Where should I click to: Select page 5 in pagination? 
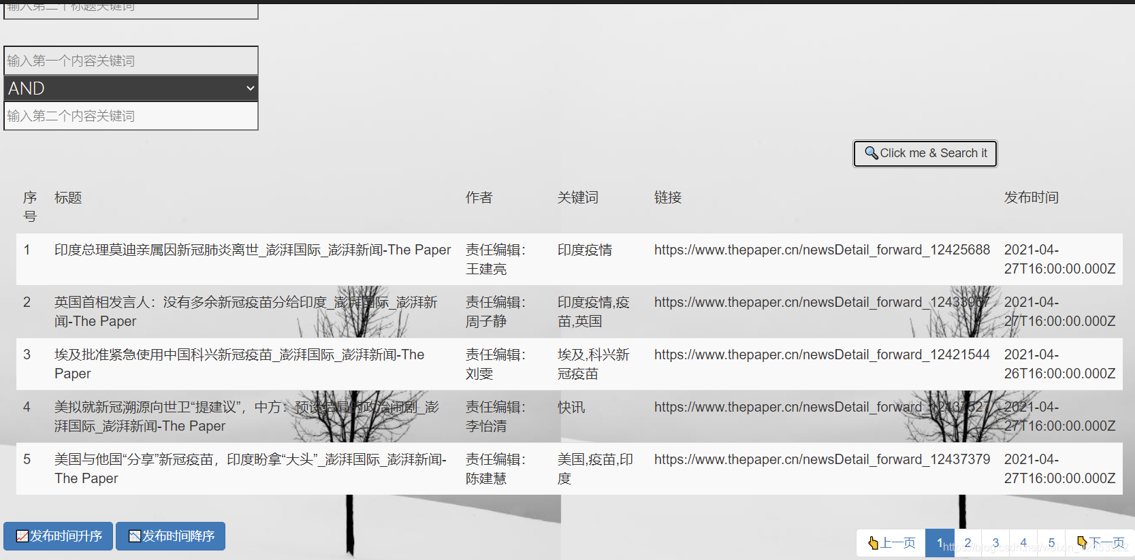1051,543
